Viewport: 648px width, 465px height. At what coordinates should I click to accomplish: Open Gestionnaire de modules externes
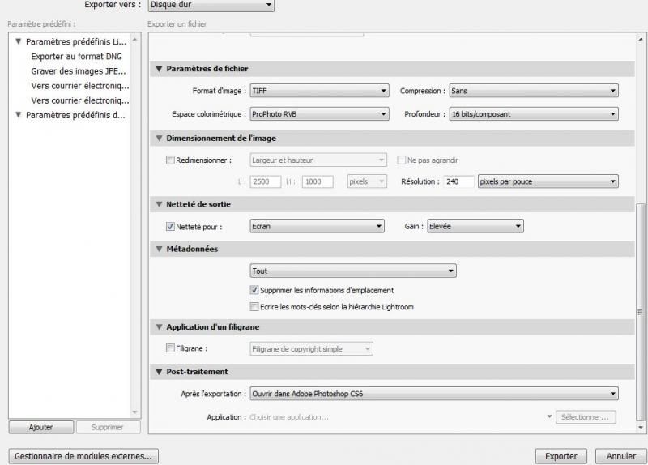point(83,456)
